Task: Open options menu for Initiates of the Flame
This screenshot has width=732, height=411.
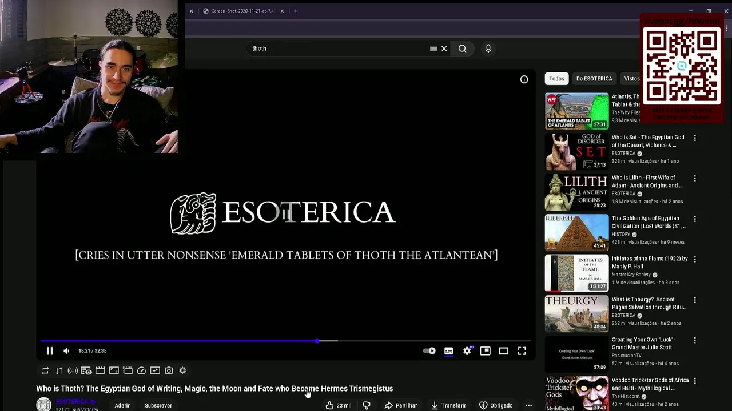Action: click(695, 259)
